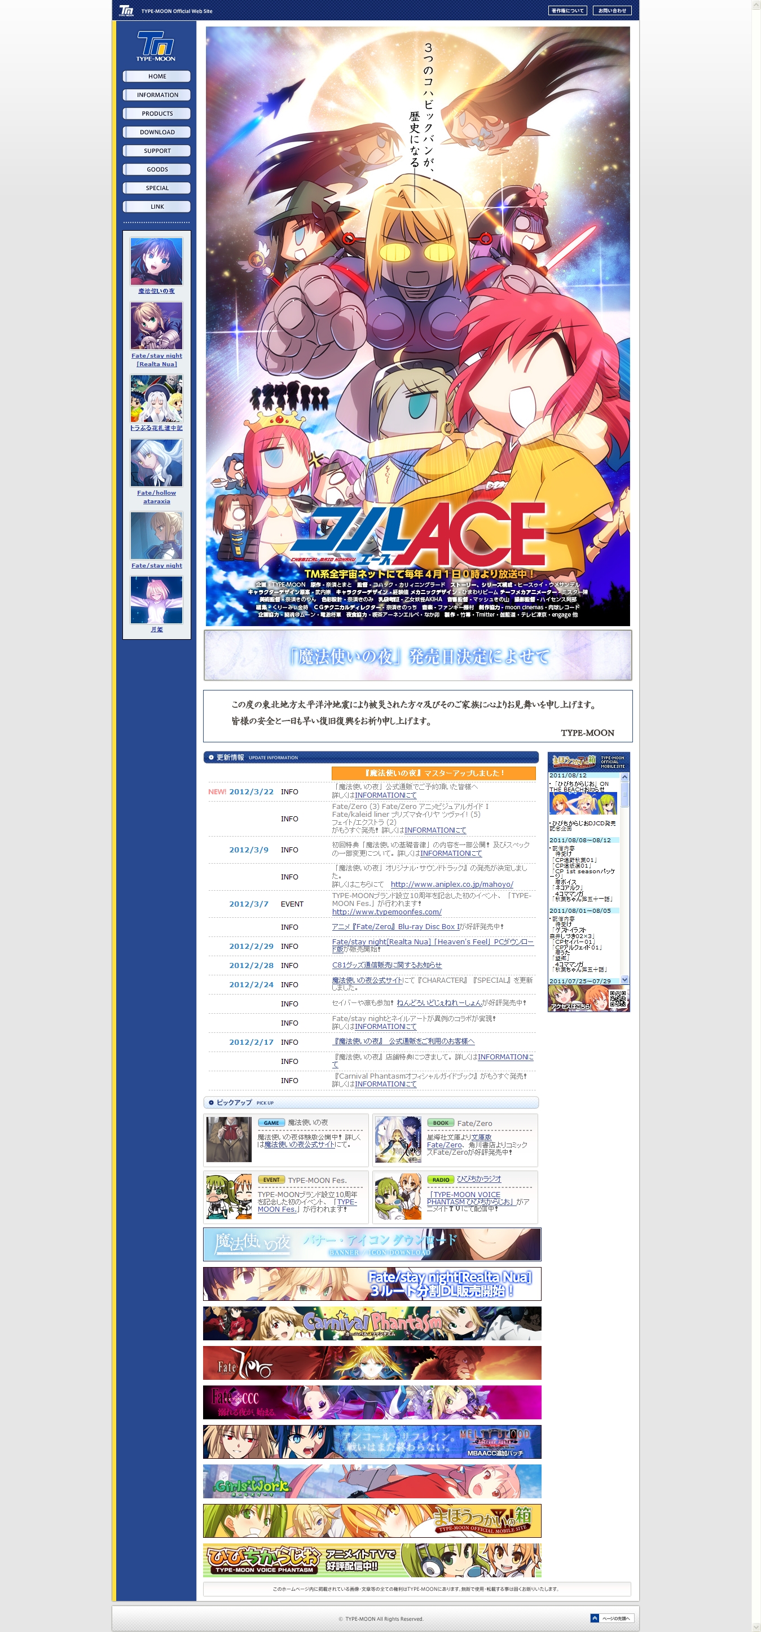Click the green BOOK tag icon in Pickup

441,1123
